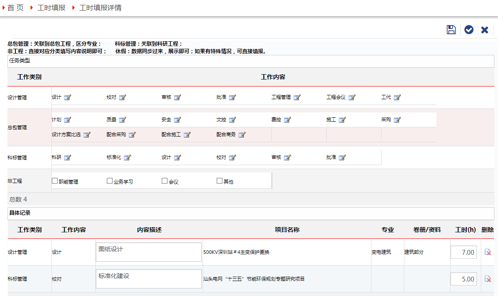
Task: Delete the 设计管理 record row
Action: click(487, 252)
